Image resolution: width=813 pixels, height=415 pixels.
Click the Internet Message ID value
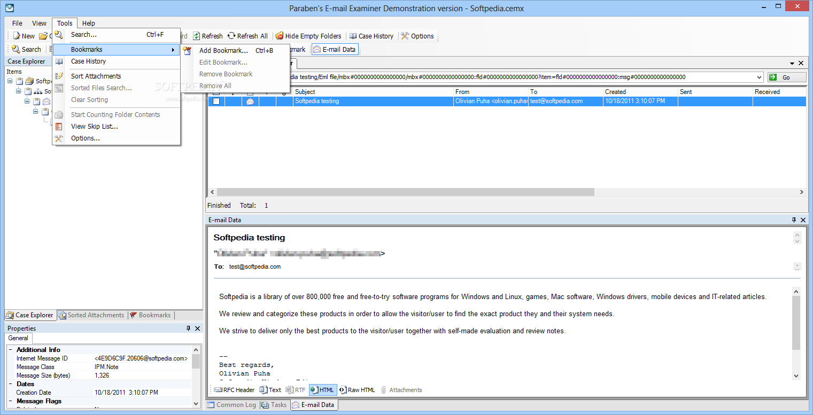[141, 358]
